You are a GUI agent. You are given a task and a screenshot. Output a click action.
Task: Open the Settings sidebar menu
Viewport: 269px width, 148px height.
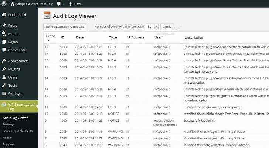(15, 94)
